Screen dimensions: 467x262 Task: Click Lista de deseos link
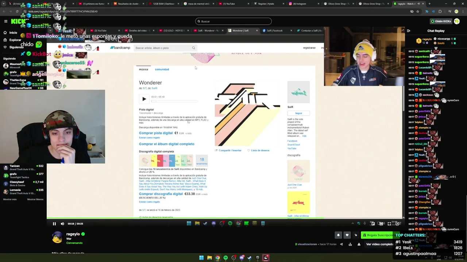[x=258, y=150]
